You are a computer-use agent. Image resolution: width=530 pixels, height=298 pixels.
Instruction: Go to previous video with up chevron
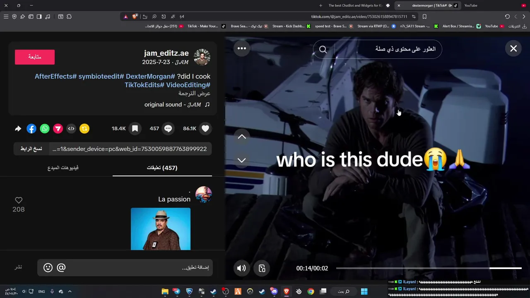pyautogui.click(x=242, y=137)
